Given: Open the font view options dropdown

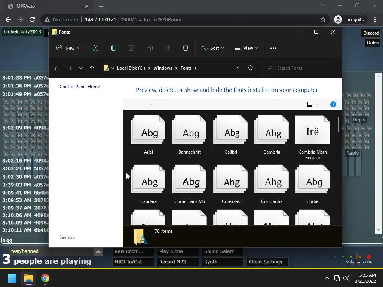Looking at the screenshot, I should (318, 105).
